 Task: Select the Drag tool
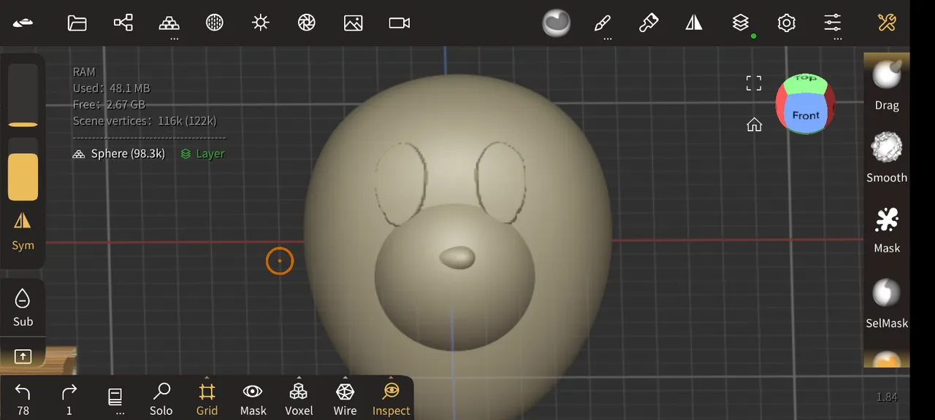coord(887,84)
